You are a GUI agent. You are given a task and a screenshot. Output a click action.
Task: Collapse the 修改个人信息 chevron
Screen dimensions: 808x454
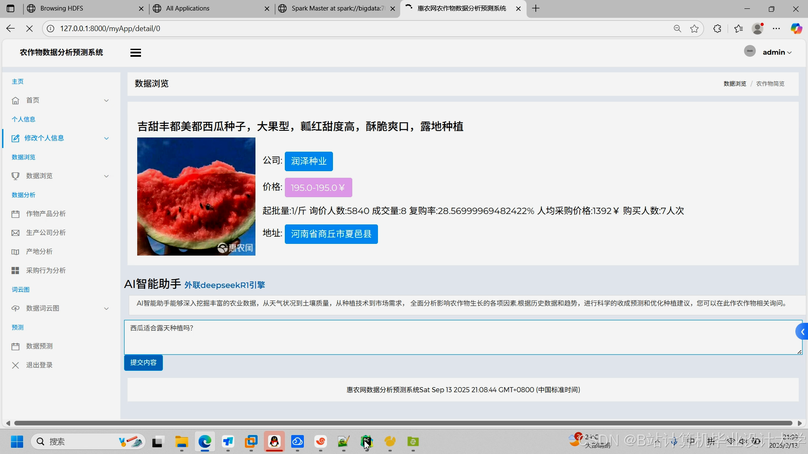pos(106,138)
